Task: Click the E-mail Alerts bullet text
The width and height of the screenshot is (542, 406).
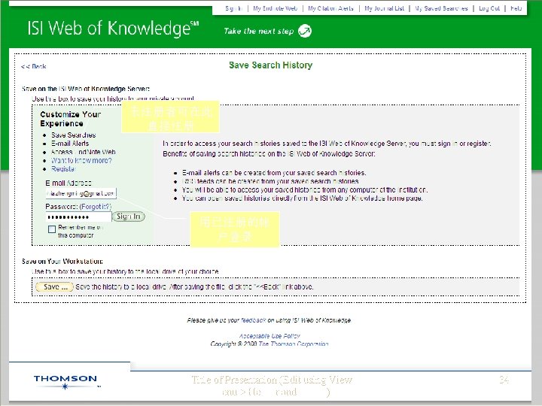Action: [x=70, y=144]
